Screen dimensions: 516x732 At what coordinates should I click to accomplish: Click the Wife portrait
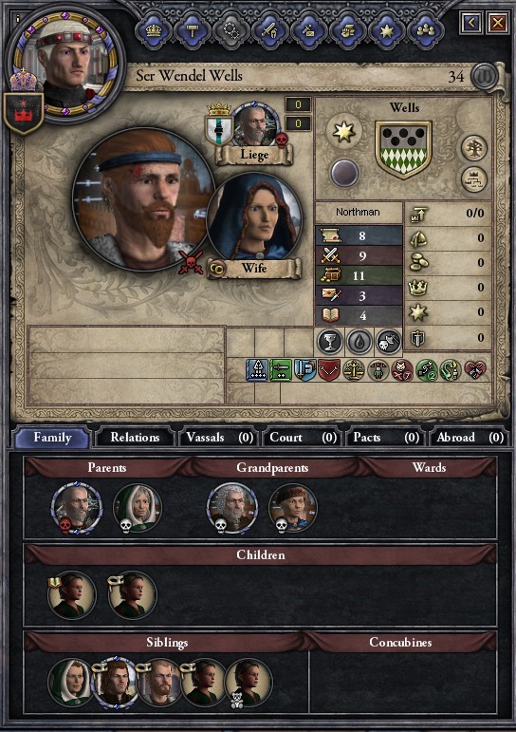click(x=255, y=221)
